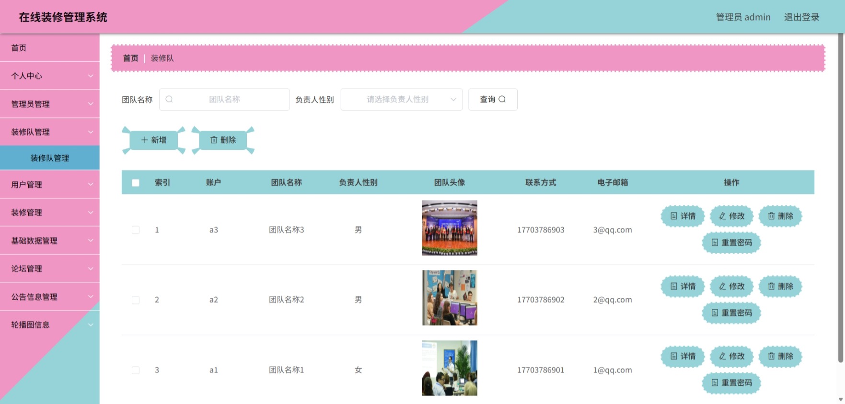The height and width of the screenshot is (404, 845).
Task: Click the vertical page scrollbar
Action: tap(841, 199)
